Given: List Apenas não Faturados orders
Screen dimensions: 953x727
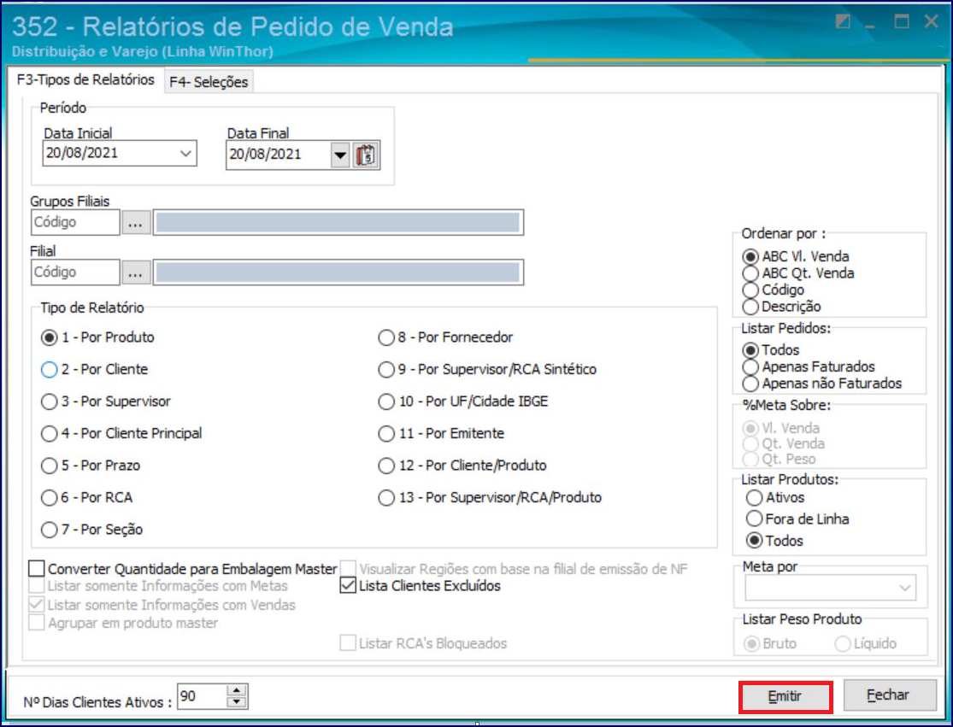Looking at the screenshot, I should [x=822, y=384].
